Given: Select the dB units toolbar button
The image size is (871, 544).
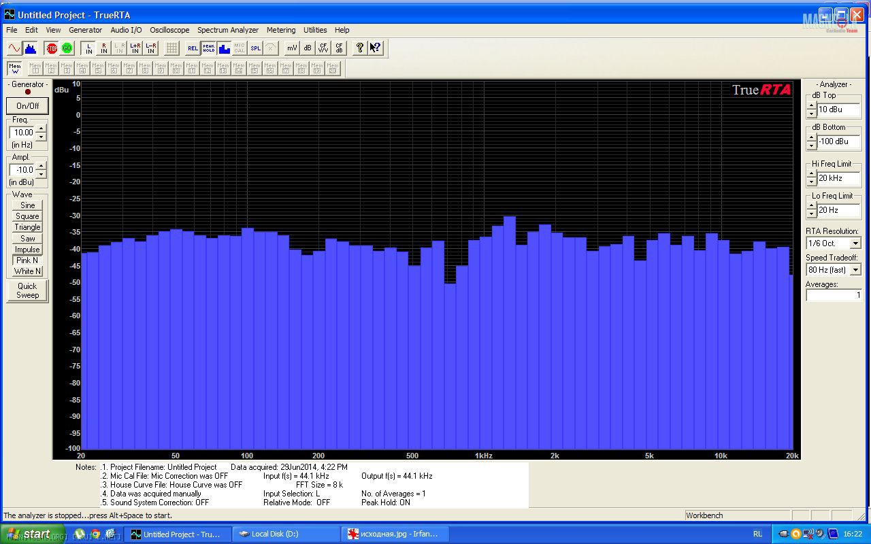Looking at the screenshot, I should [308, 48].
